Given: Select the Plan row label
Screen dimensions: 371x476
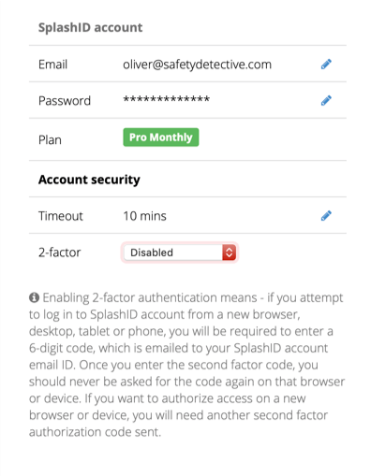Looking at the screenshot, I should (50, 140).
